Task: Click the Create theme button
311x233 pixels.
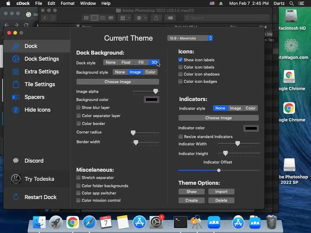Action: pos(191,200)
